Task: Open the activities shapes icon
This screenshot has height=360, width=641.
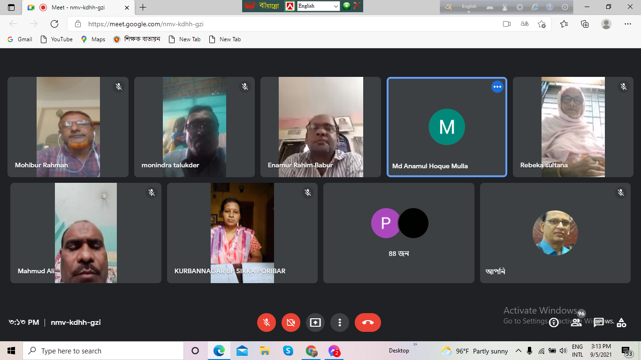Action: (621, 322)
